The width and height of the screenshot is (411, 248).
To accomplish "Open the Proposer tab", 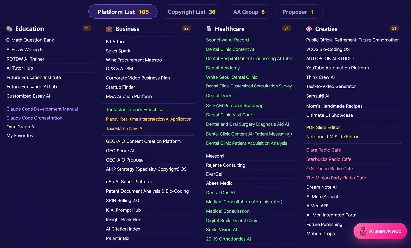I will tap(299, 12).
